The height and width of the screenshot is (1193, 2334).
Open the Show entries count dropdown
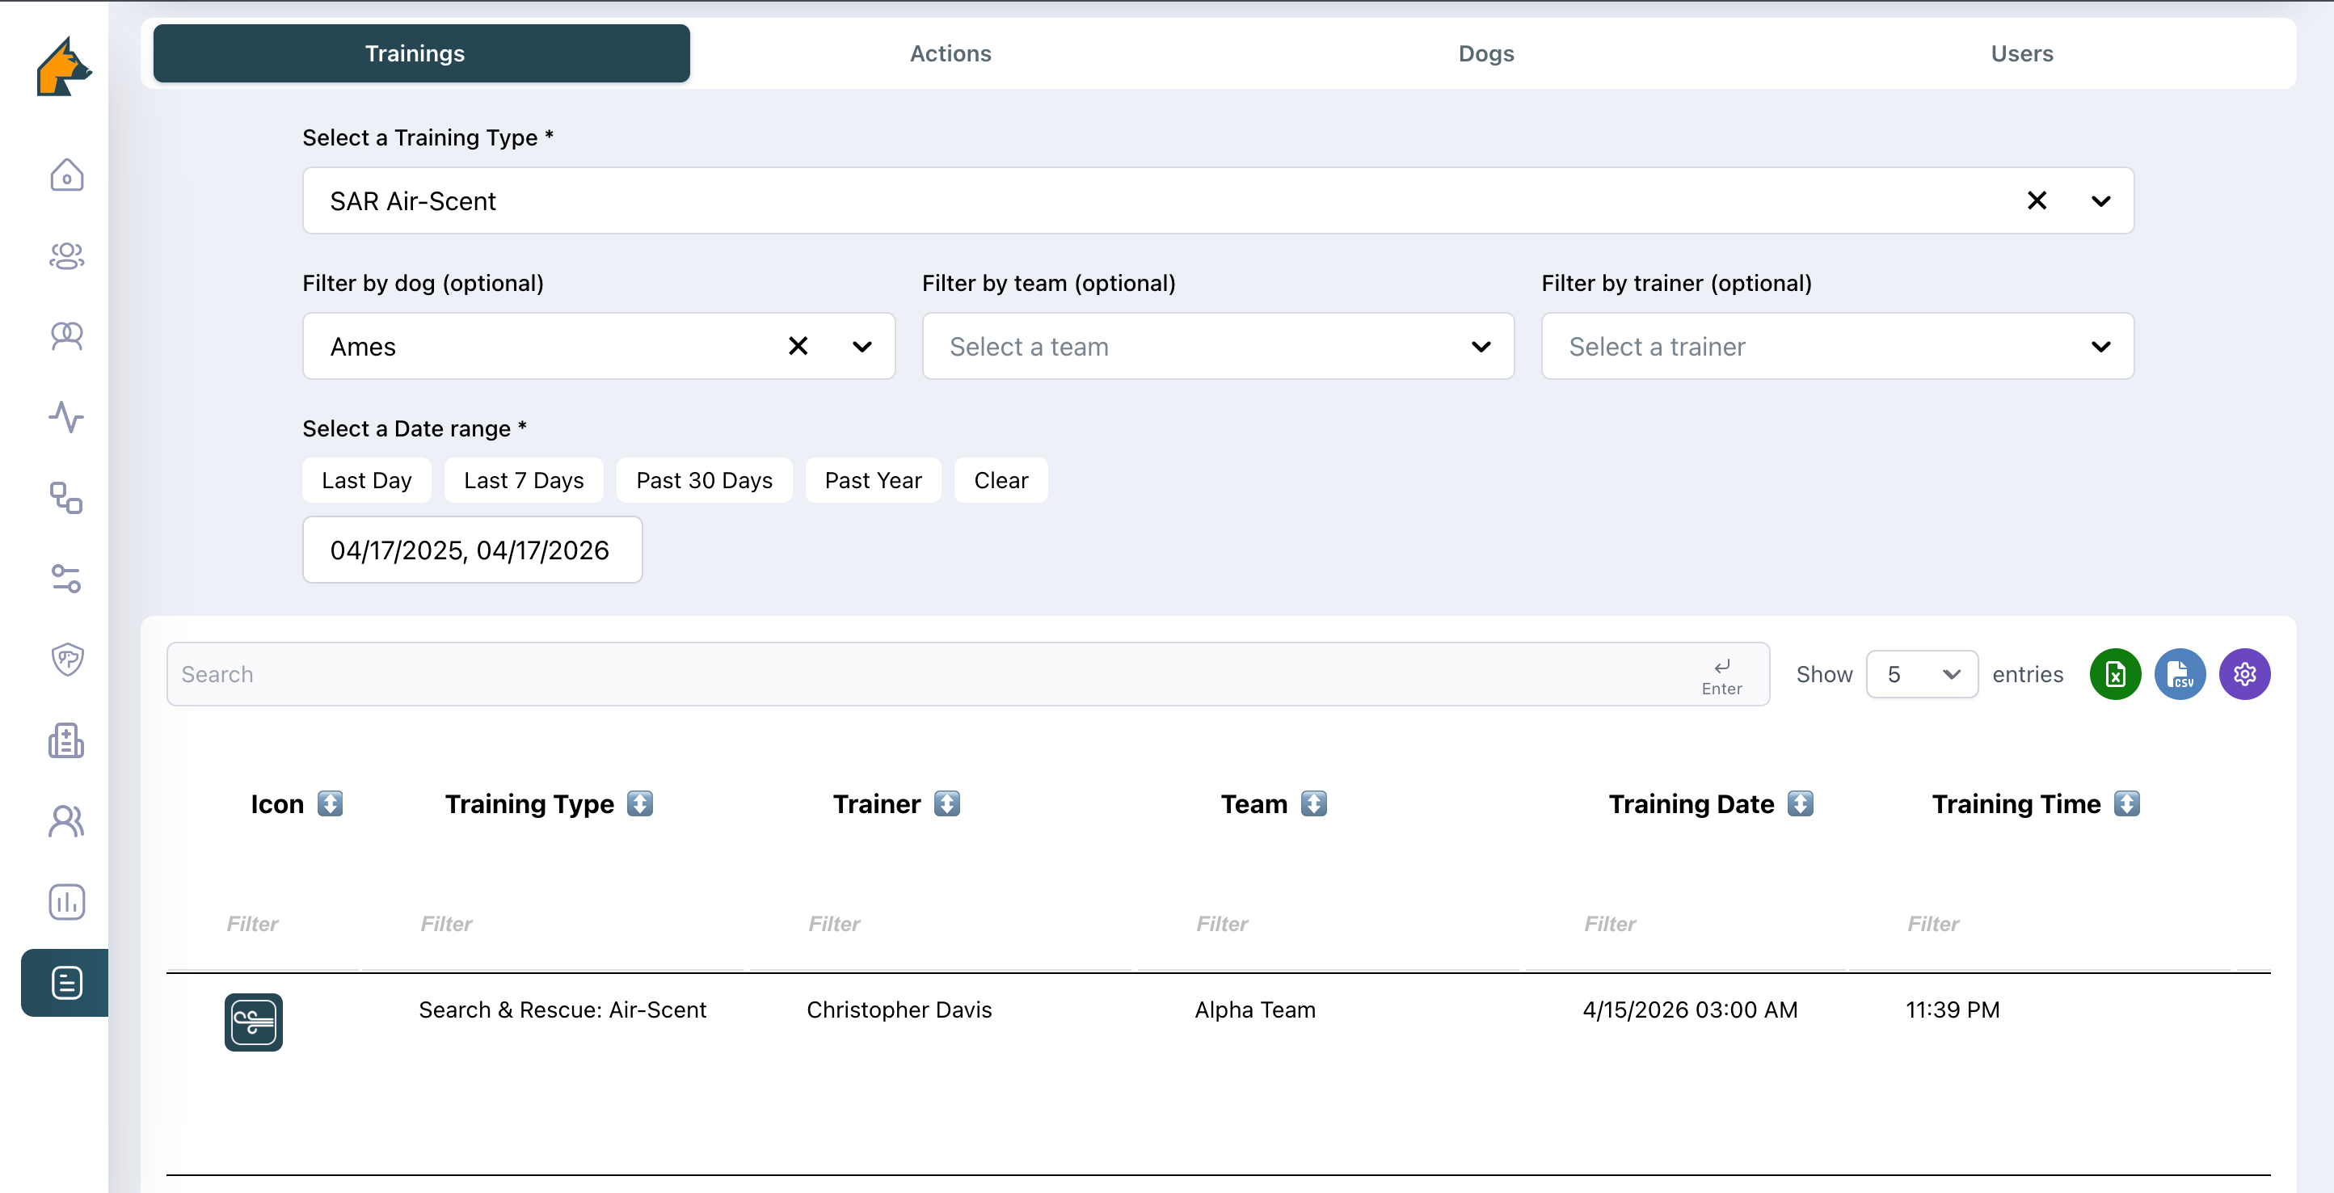pyautogui.click(x=1921, y=674)
